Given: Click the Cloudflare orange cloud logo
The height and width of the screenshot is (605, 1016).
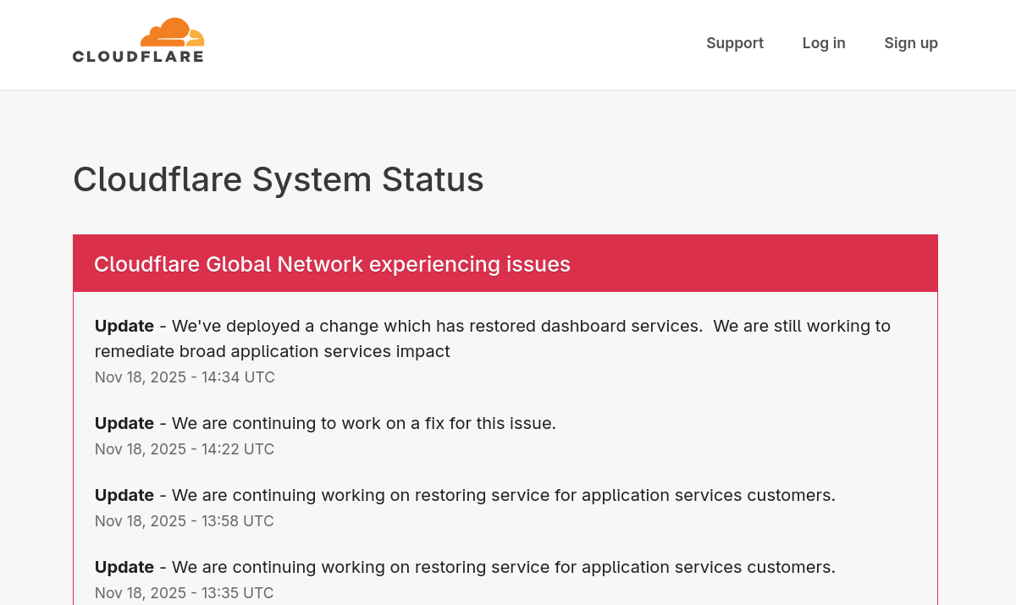Looking at the screenshot, I should coord(172,32).
